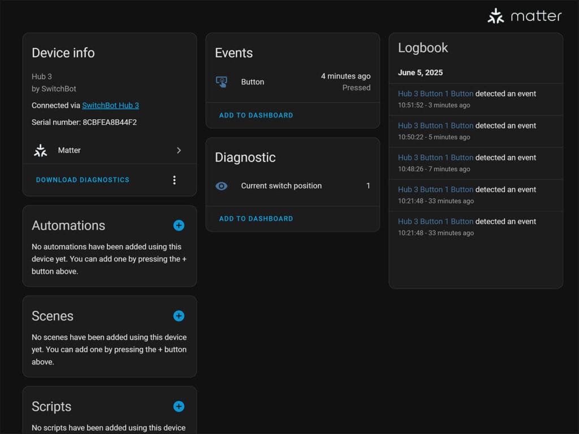Viewport: 579px width, 434px height.
Task: Click the 'Pressed' event state text
Action: [x=356, y=88]
